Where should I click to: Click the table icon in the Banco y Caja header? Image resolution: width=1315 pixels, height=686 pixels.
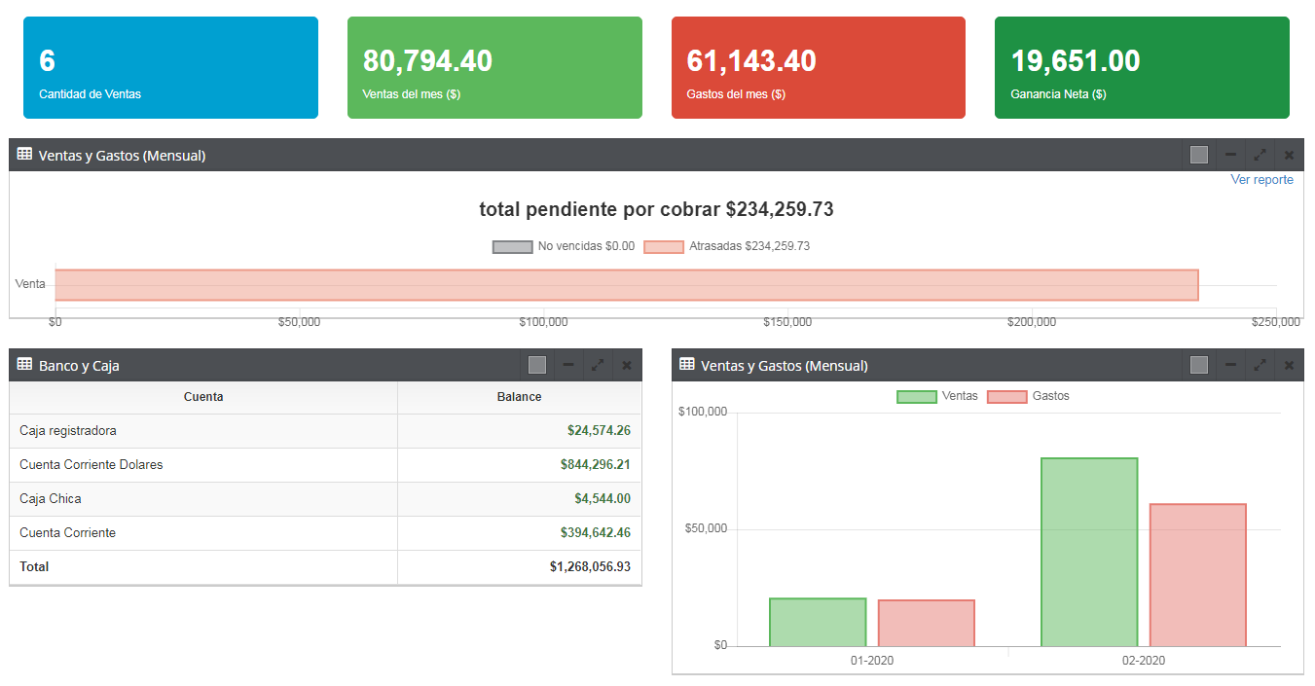[x=21, y=364]
